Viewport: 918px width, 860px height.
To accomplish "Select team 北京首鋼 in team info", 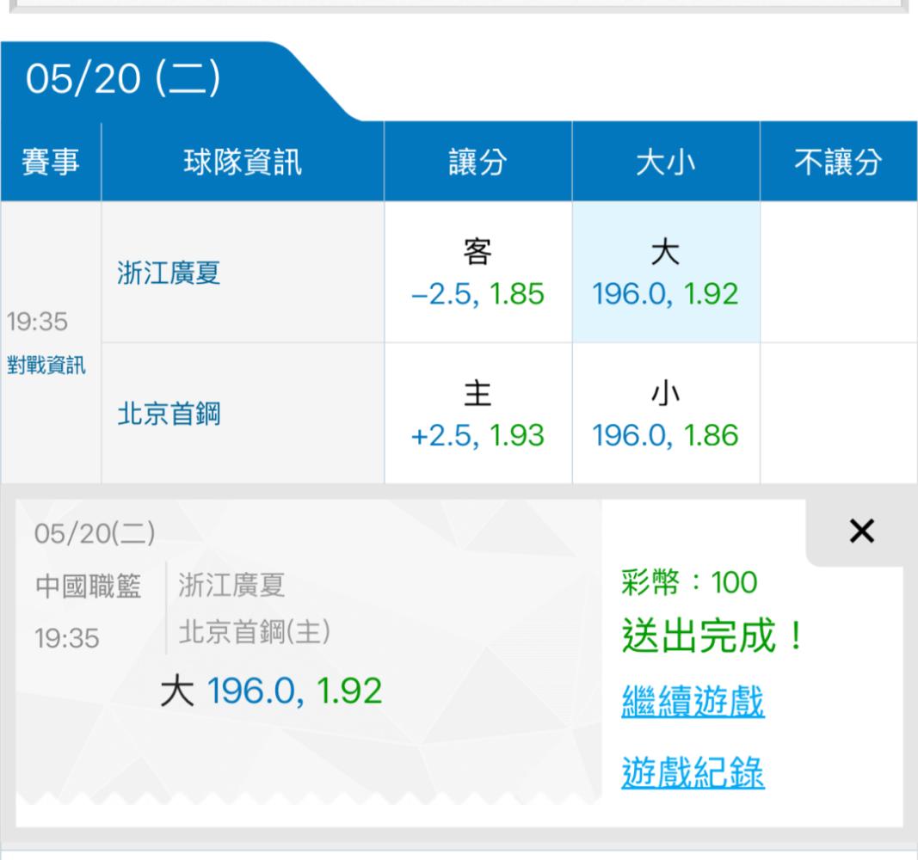I will (169, 415).
